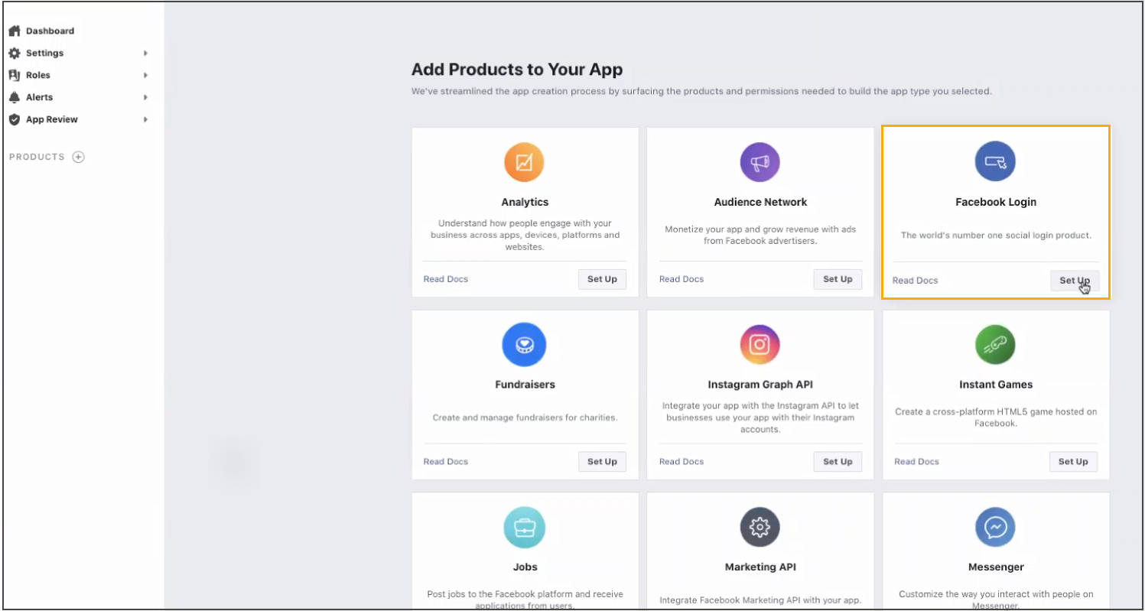Set Up the Instagram Graph API product
Image resolution: width=1145 pixels, height=611 pixels.
tap(838, 462)
